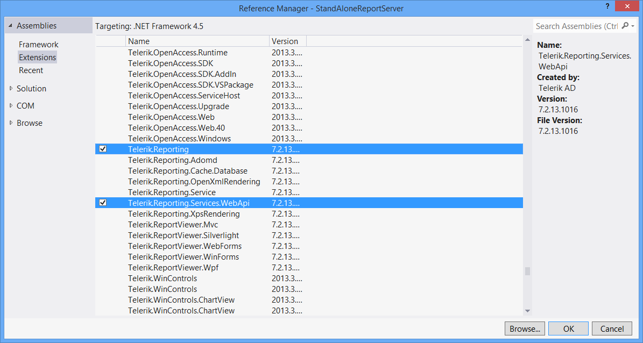This screenshot has width=643, height=343.
Task: Select Telerik.Reporting.XpsRendering row
Action: click(x=309, y=213)
